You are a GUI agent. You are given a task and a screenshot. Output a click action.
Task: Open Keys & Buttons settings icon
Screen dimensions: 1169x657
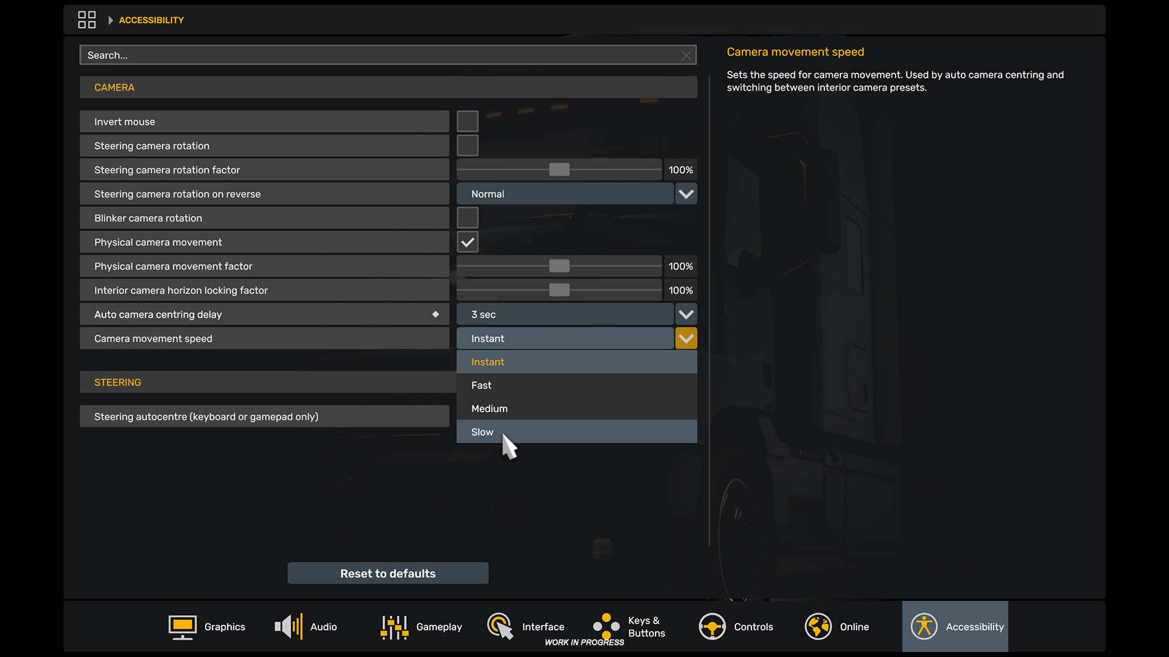click(606, 627)
